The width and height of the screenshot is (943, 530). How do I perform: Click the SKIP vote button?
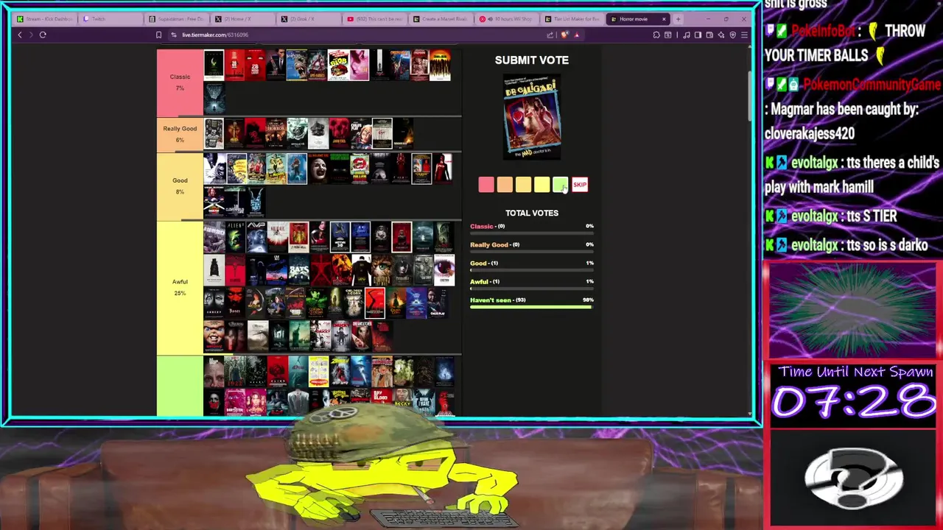(x=580, y=185)
